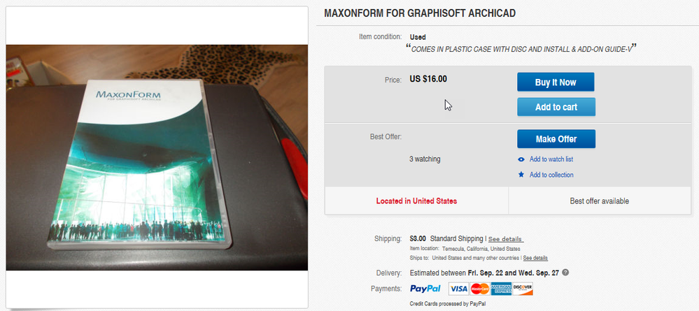The width and height of the screenshot is (699, 311).
Task: Open See details next to Standard Shipping
Action: point(505,239)
